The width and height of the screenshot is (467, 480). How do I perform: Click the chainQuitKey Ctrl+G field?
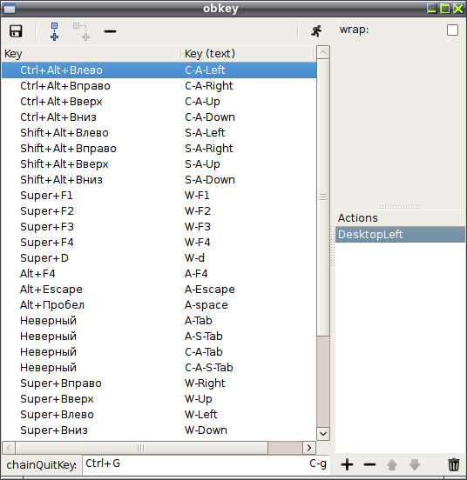(206, 463)
